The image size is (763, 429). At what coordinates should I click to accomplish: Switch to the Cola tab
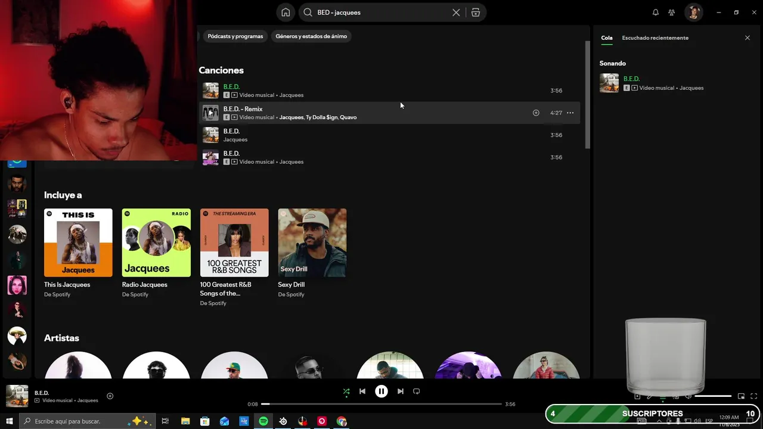pos(606,38)
